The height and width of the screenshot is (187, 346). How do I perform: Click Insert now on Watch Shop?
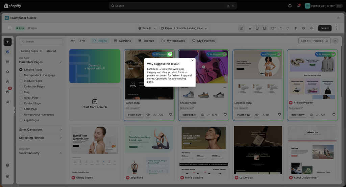134,115
